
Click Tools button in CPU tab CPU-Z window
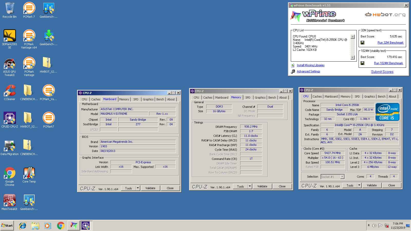[x=350, y=185]
